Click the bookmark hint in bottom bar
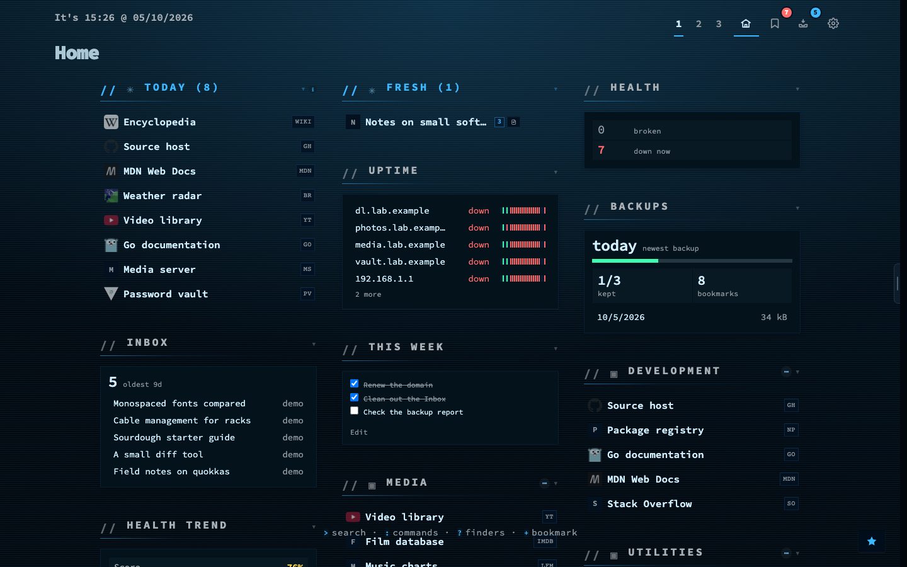Image resolution: width=907 pixels, height=567 pixels. 550,533
